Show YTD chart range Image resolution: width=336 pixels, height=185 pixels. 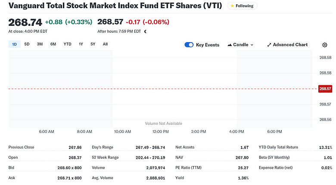point(67,44)
